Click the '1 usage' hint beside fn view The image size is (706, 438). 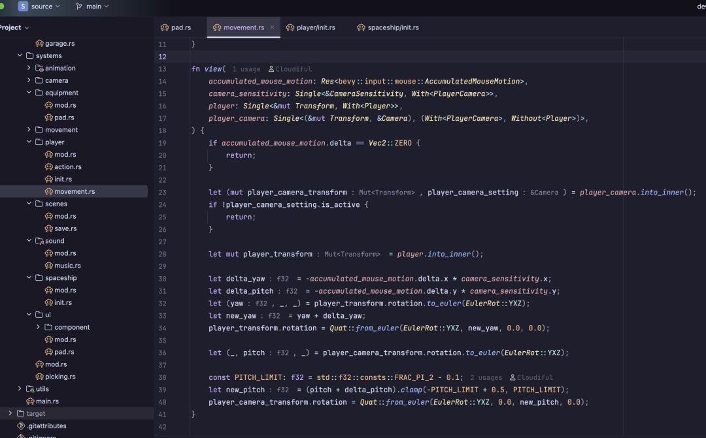pos(246,69)
